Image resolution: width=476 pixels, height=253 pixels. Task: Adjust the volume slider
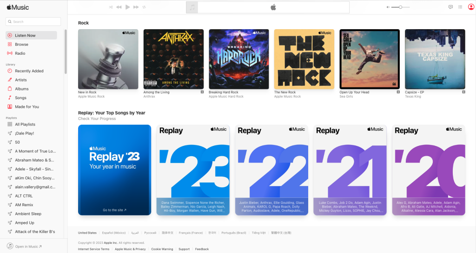coord(400,7)
